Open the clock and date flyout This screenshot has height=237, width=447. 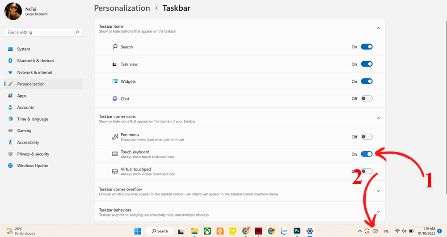point(426,231)
